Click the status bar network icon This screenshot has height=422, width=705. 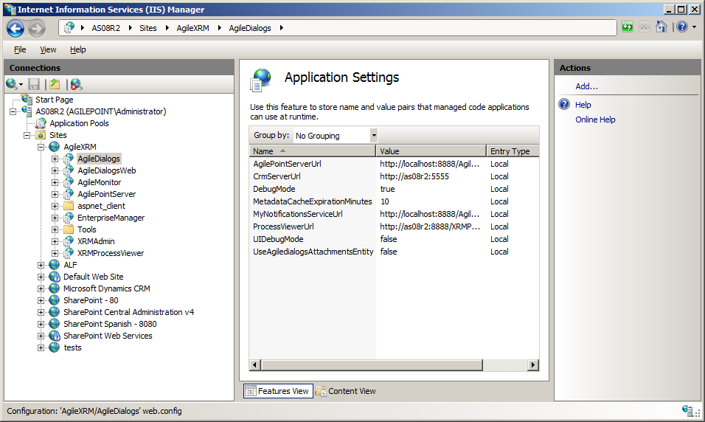coord(688,410)
